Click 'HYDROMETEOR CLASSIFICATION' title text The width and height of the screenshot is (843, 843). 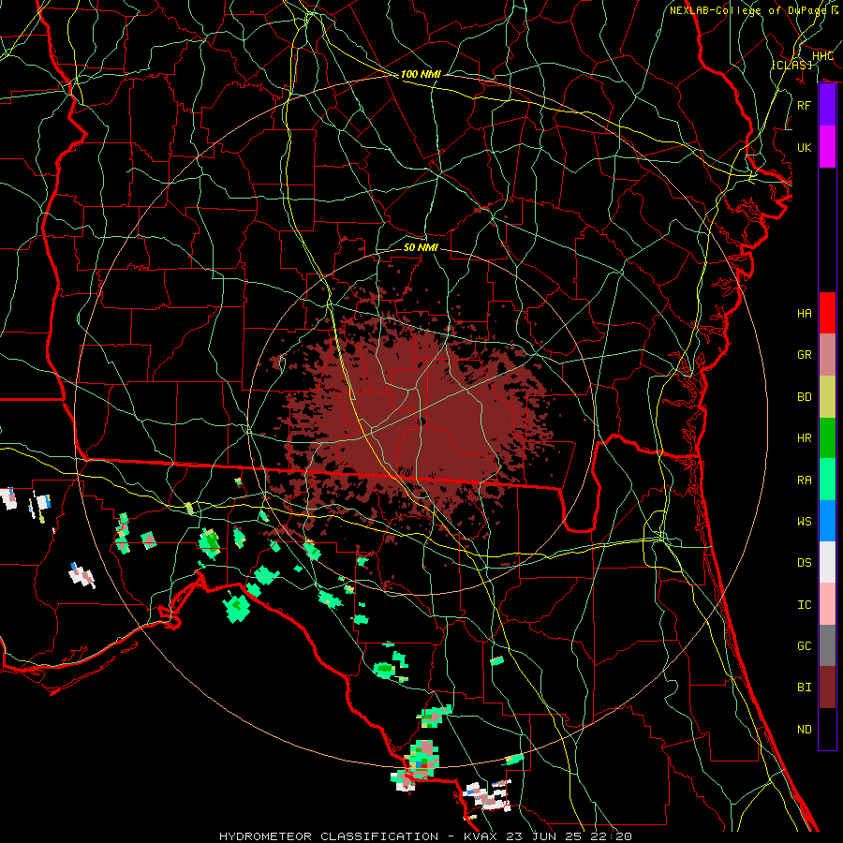tap(329, 836)
